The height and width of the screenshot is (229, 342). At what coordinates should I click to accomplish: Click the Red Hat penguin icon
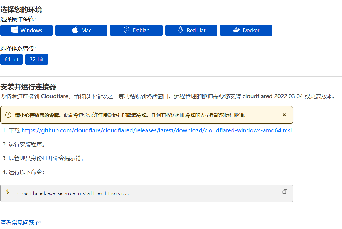pyautogui.click(x=180, y=30)
